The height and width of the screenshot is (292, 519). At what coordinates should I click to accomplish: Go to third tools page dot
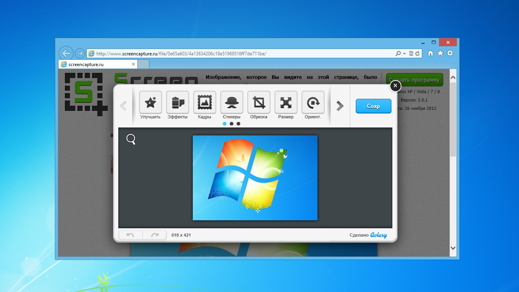pyautogui.click(x=238, y=124)
